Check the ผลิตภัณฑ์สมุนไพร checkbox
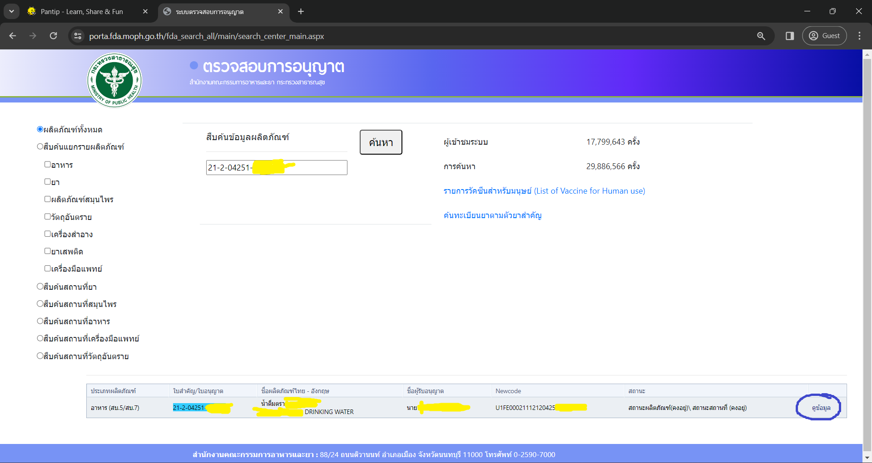The width and height of the screenshot is (872, 463). point(47,199)
